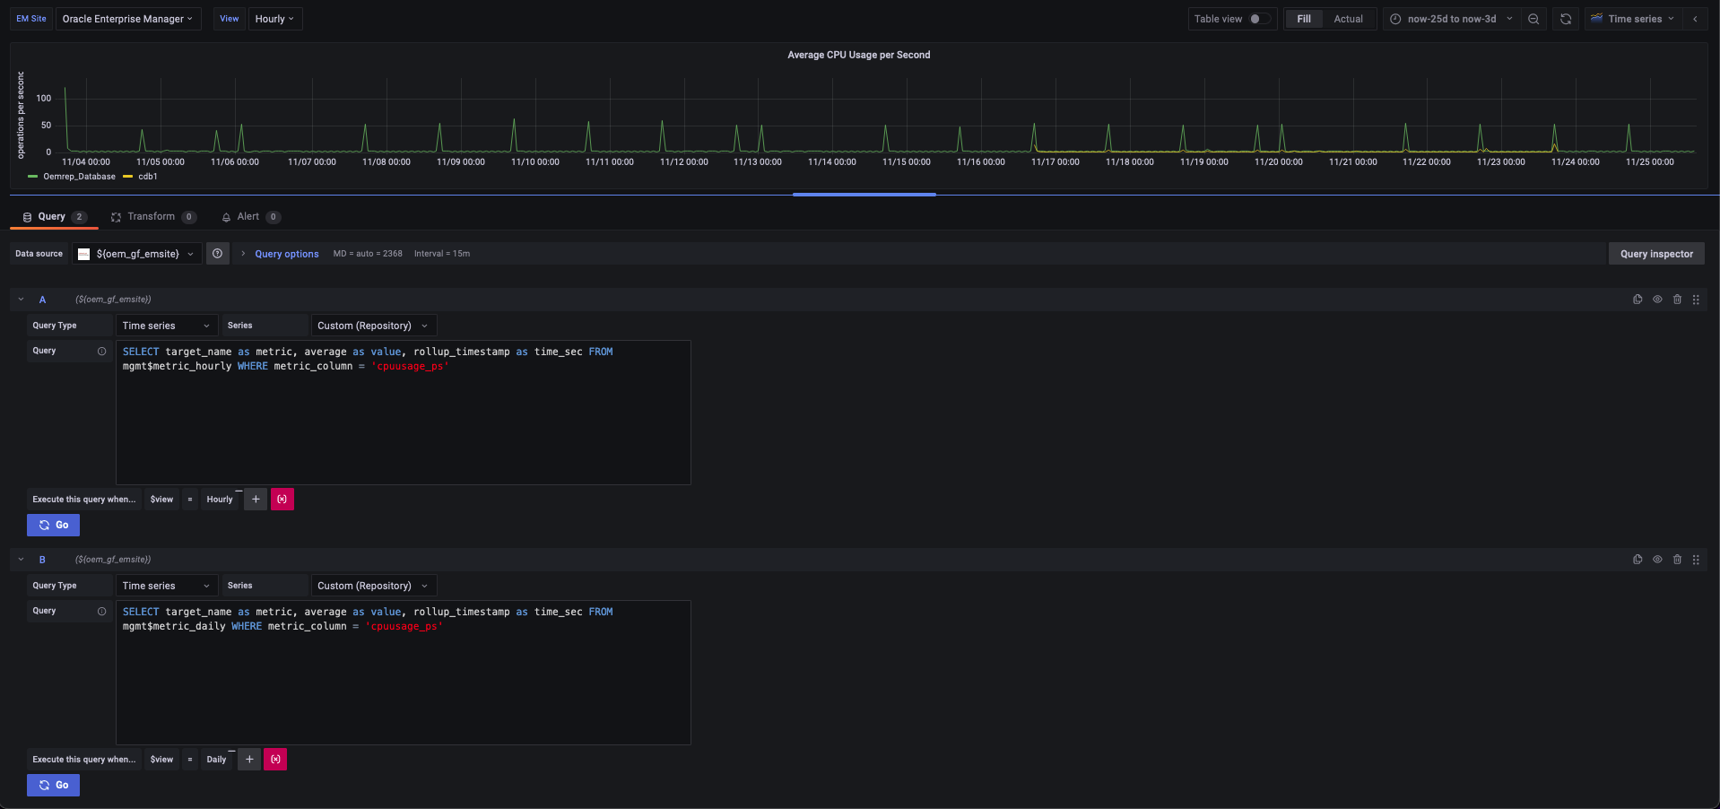Open the Oracle Enterprise Manager dropdown
1720x809 pixels.
click(127, 19)
